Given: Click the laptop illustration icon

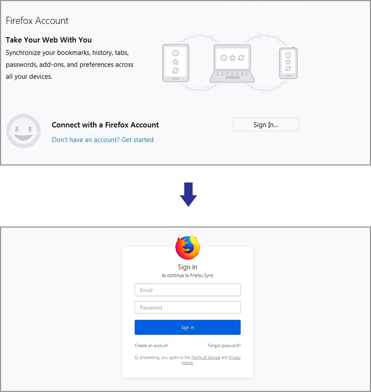Looking at the screenshot, I should [232, 64].
